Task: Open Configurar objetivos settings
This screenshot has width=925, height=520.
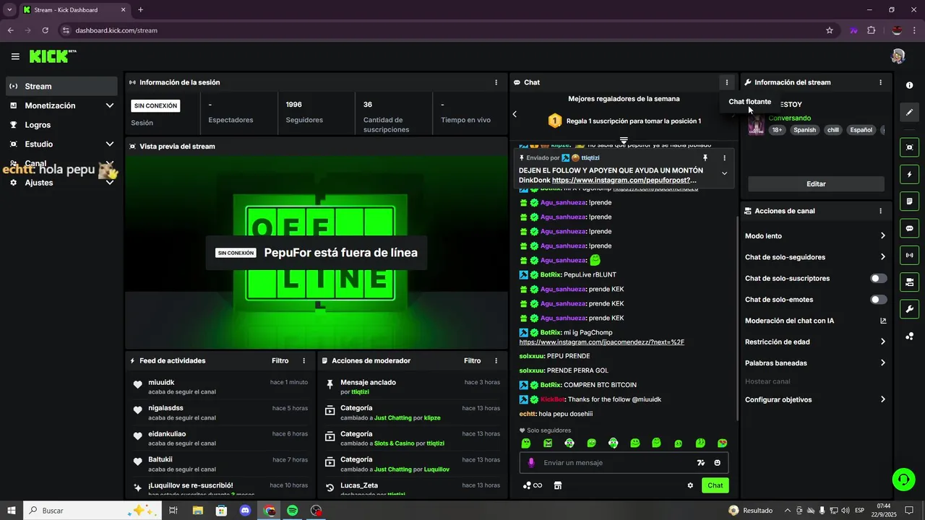Action: tap(816, 399)
